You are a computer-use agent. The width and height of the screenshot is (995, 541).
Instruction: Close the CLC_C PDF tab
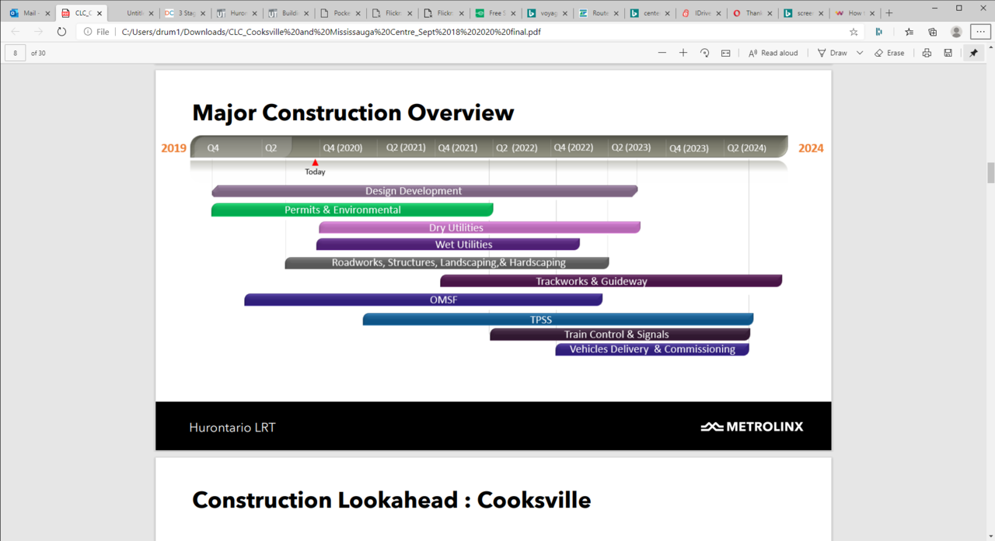pos(99,13)
